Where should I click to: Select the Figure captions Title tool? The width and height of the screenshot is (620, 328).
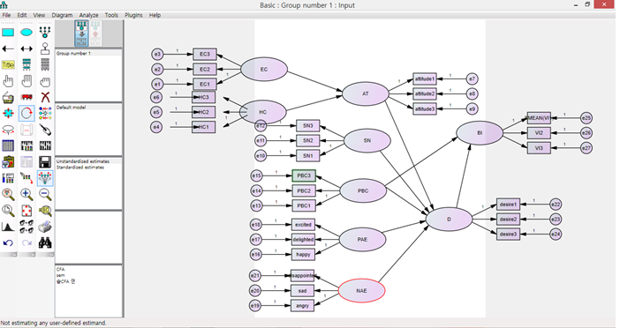(8, 64)
